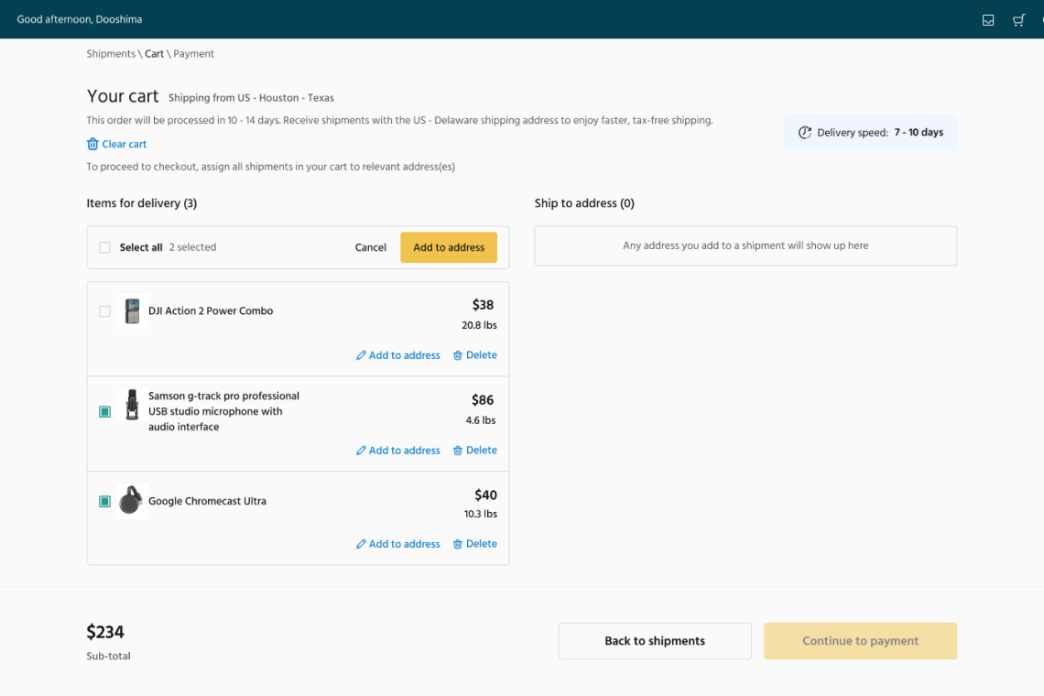Click the 4.6 lbs weight
This screenshot has height=696, width=1044.
coord(481,420)
